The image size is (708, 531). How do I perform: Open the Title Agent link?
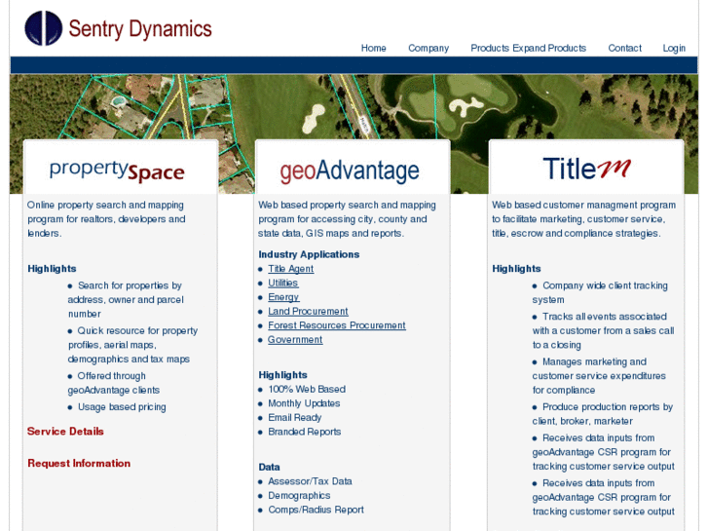click(x=291, y=269)
